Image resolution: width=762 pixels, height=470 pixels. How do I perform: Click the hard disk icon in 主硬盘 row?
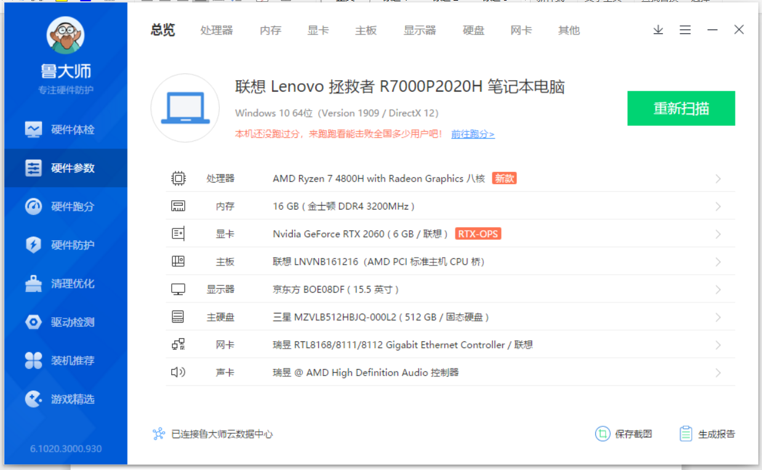[x=178, y=317]
